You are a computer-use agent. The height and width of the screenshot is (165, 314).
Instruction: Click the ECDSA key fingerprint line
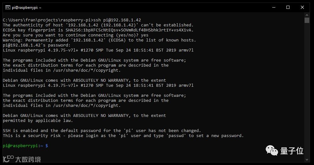pyautogui.click(x=98, y=30)
